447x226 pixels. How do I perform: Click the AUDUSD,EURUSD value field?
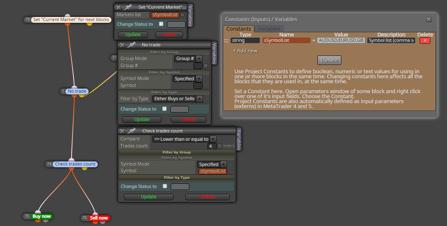tap(341, 41)
